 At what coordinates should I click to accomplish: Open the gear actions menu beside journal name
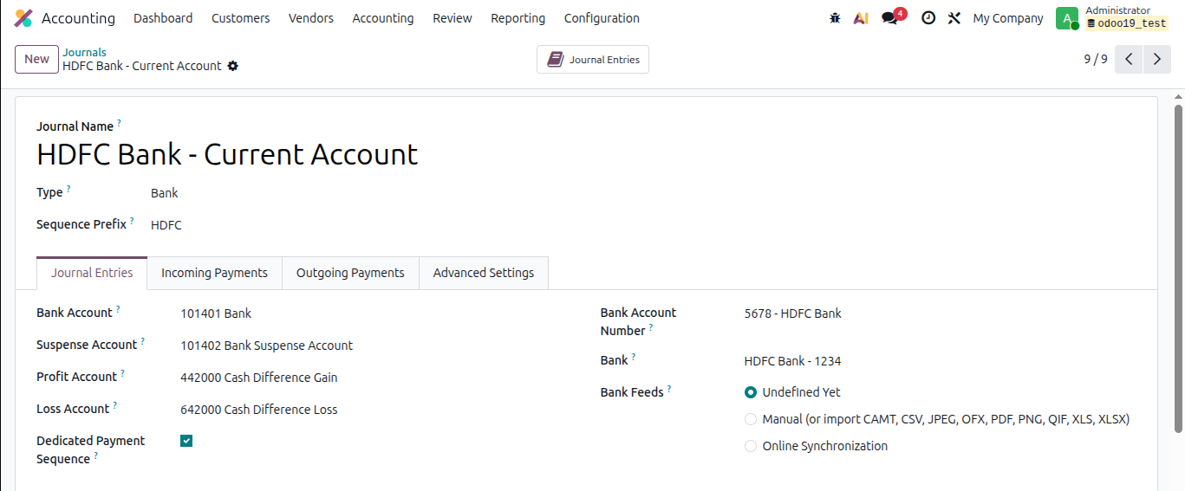pos(232,66)
